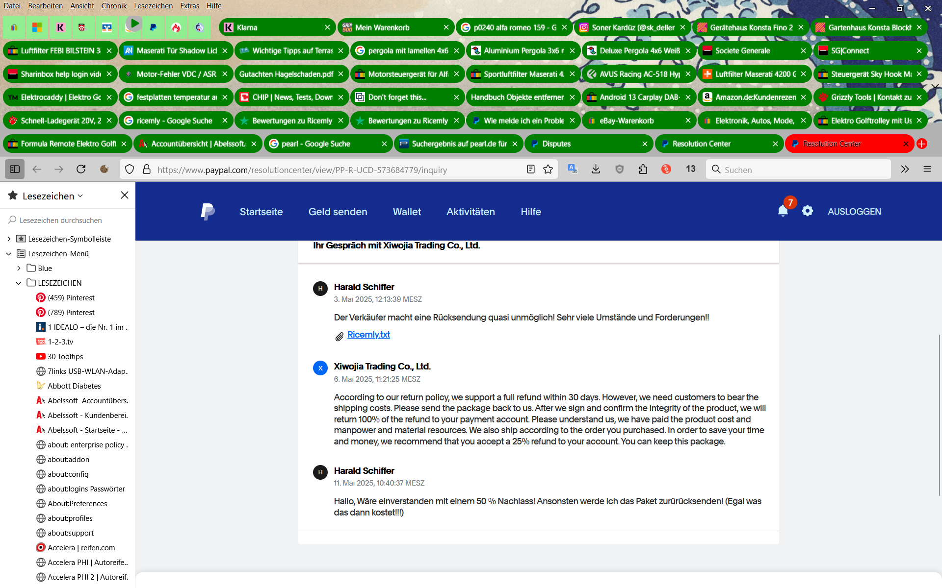Open PayPal settings gear
The height and width of the screenshot is (588, 942).
coord(808,211)
